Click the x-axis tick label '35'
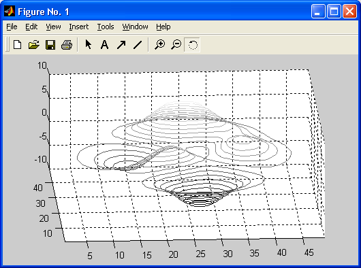361x268 pixels. point(255,253)
